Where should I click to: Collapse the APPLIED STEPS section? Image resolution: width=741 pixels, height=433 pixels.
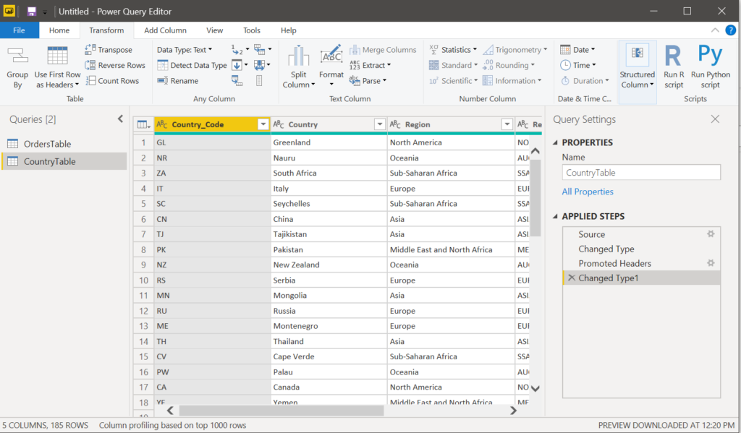(x=554, y=216)
